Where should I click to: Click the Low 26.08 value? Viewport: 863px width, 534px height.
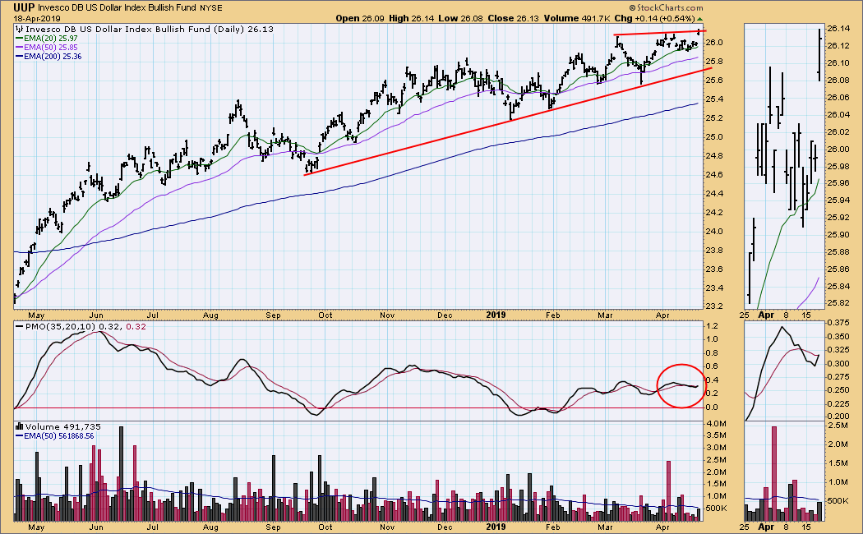pyautogui.click(x=460, y=18)
